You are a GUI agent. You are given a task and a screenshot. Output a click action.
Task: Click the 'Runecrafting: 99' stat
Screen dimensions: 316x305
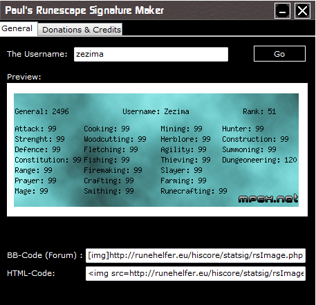click(194, 191)
